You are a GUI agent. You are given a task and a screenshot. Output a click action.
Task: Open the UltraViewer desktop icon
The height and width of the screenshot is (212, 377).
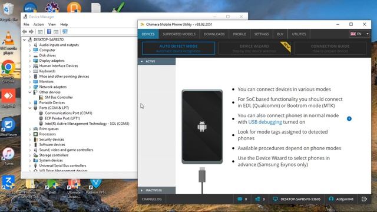pos(8,127)
